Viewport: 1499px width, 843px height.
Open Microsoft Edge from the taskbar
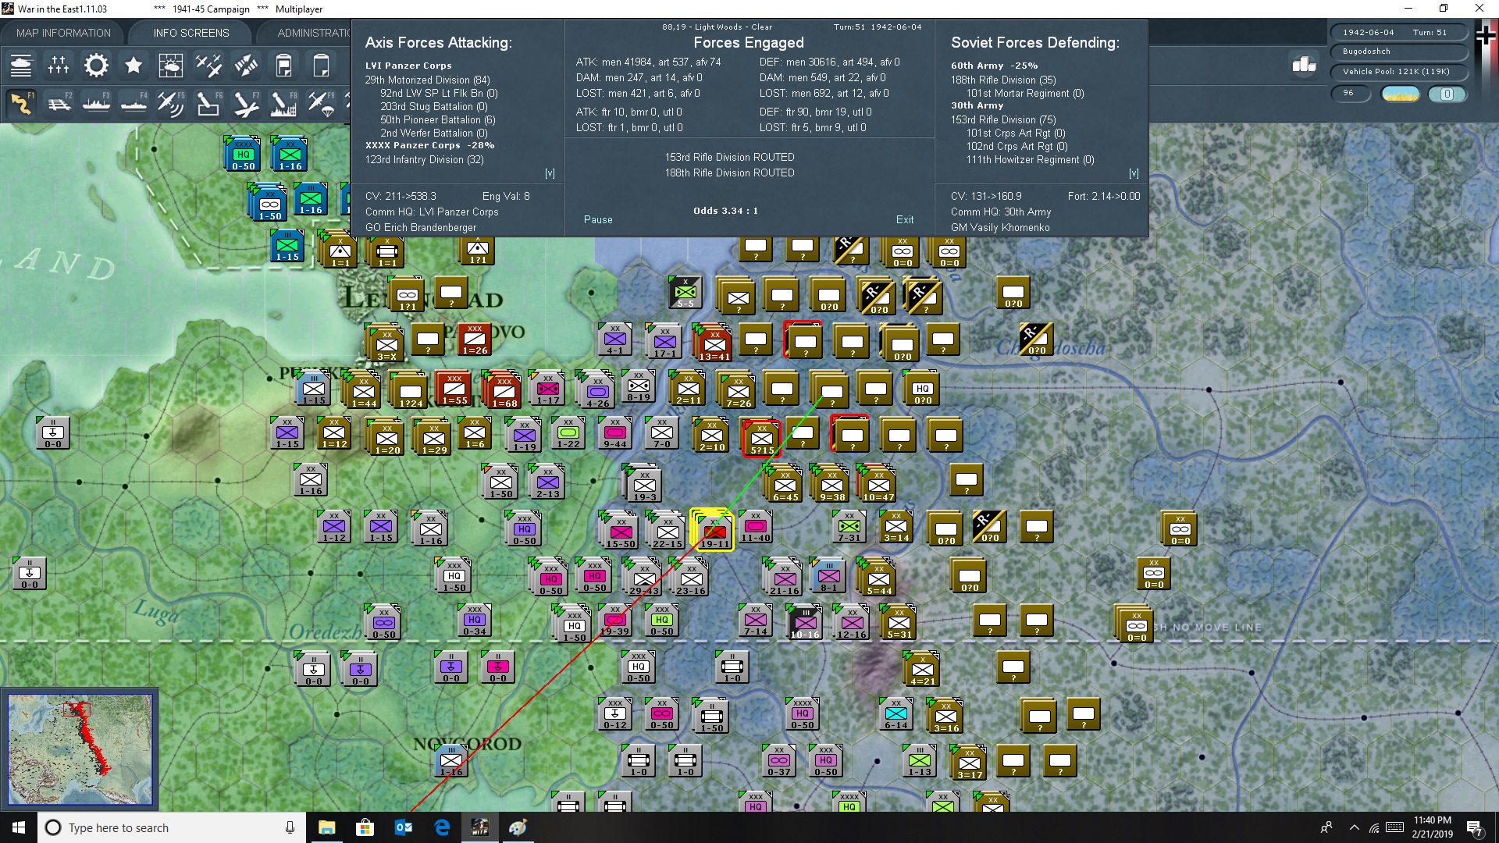point(442,827)
